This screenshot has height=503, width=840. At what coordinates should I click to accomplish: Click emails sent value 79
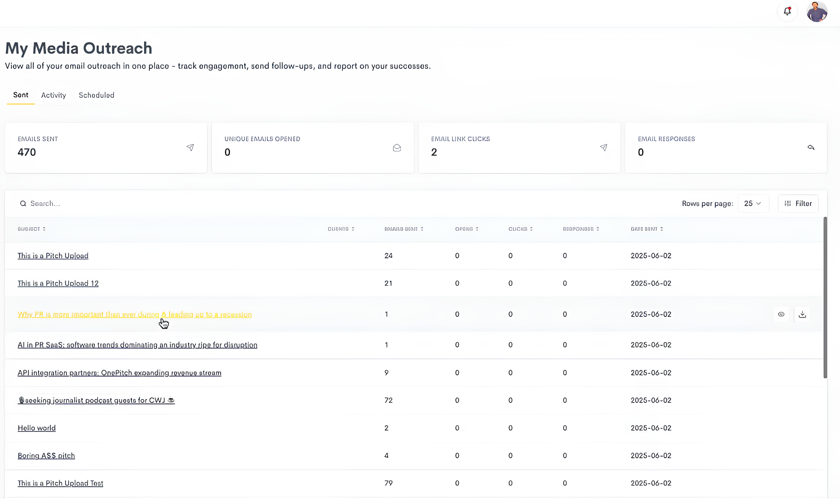[x=388, y=483]
